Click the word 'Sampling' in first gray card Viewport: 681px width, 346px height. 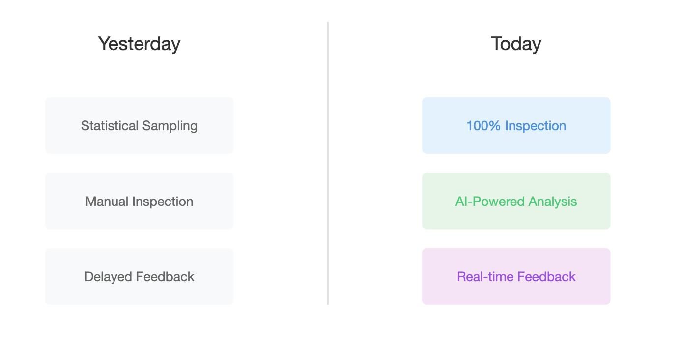coord(170,126)
